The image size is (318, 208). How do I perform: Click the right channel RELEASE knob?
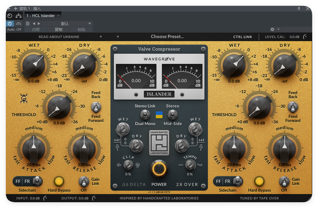click(285, 149)
